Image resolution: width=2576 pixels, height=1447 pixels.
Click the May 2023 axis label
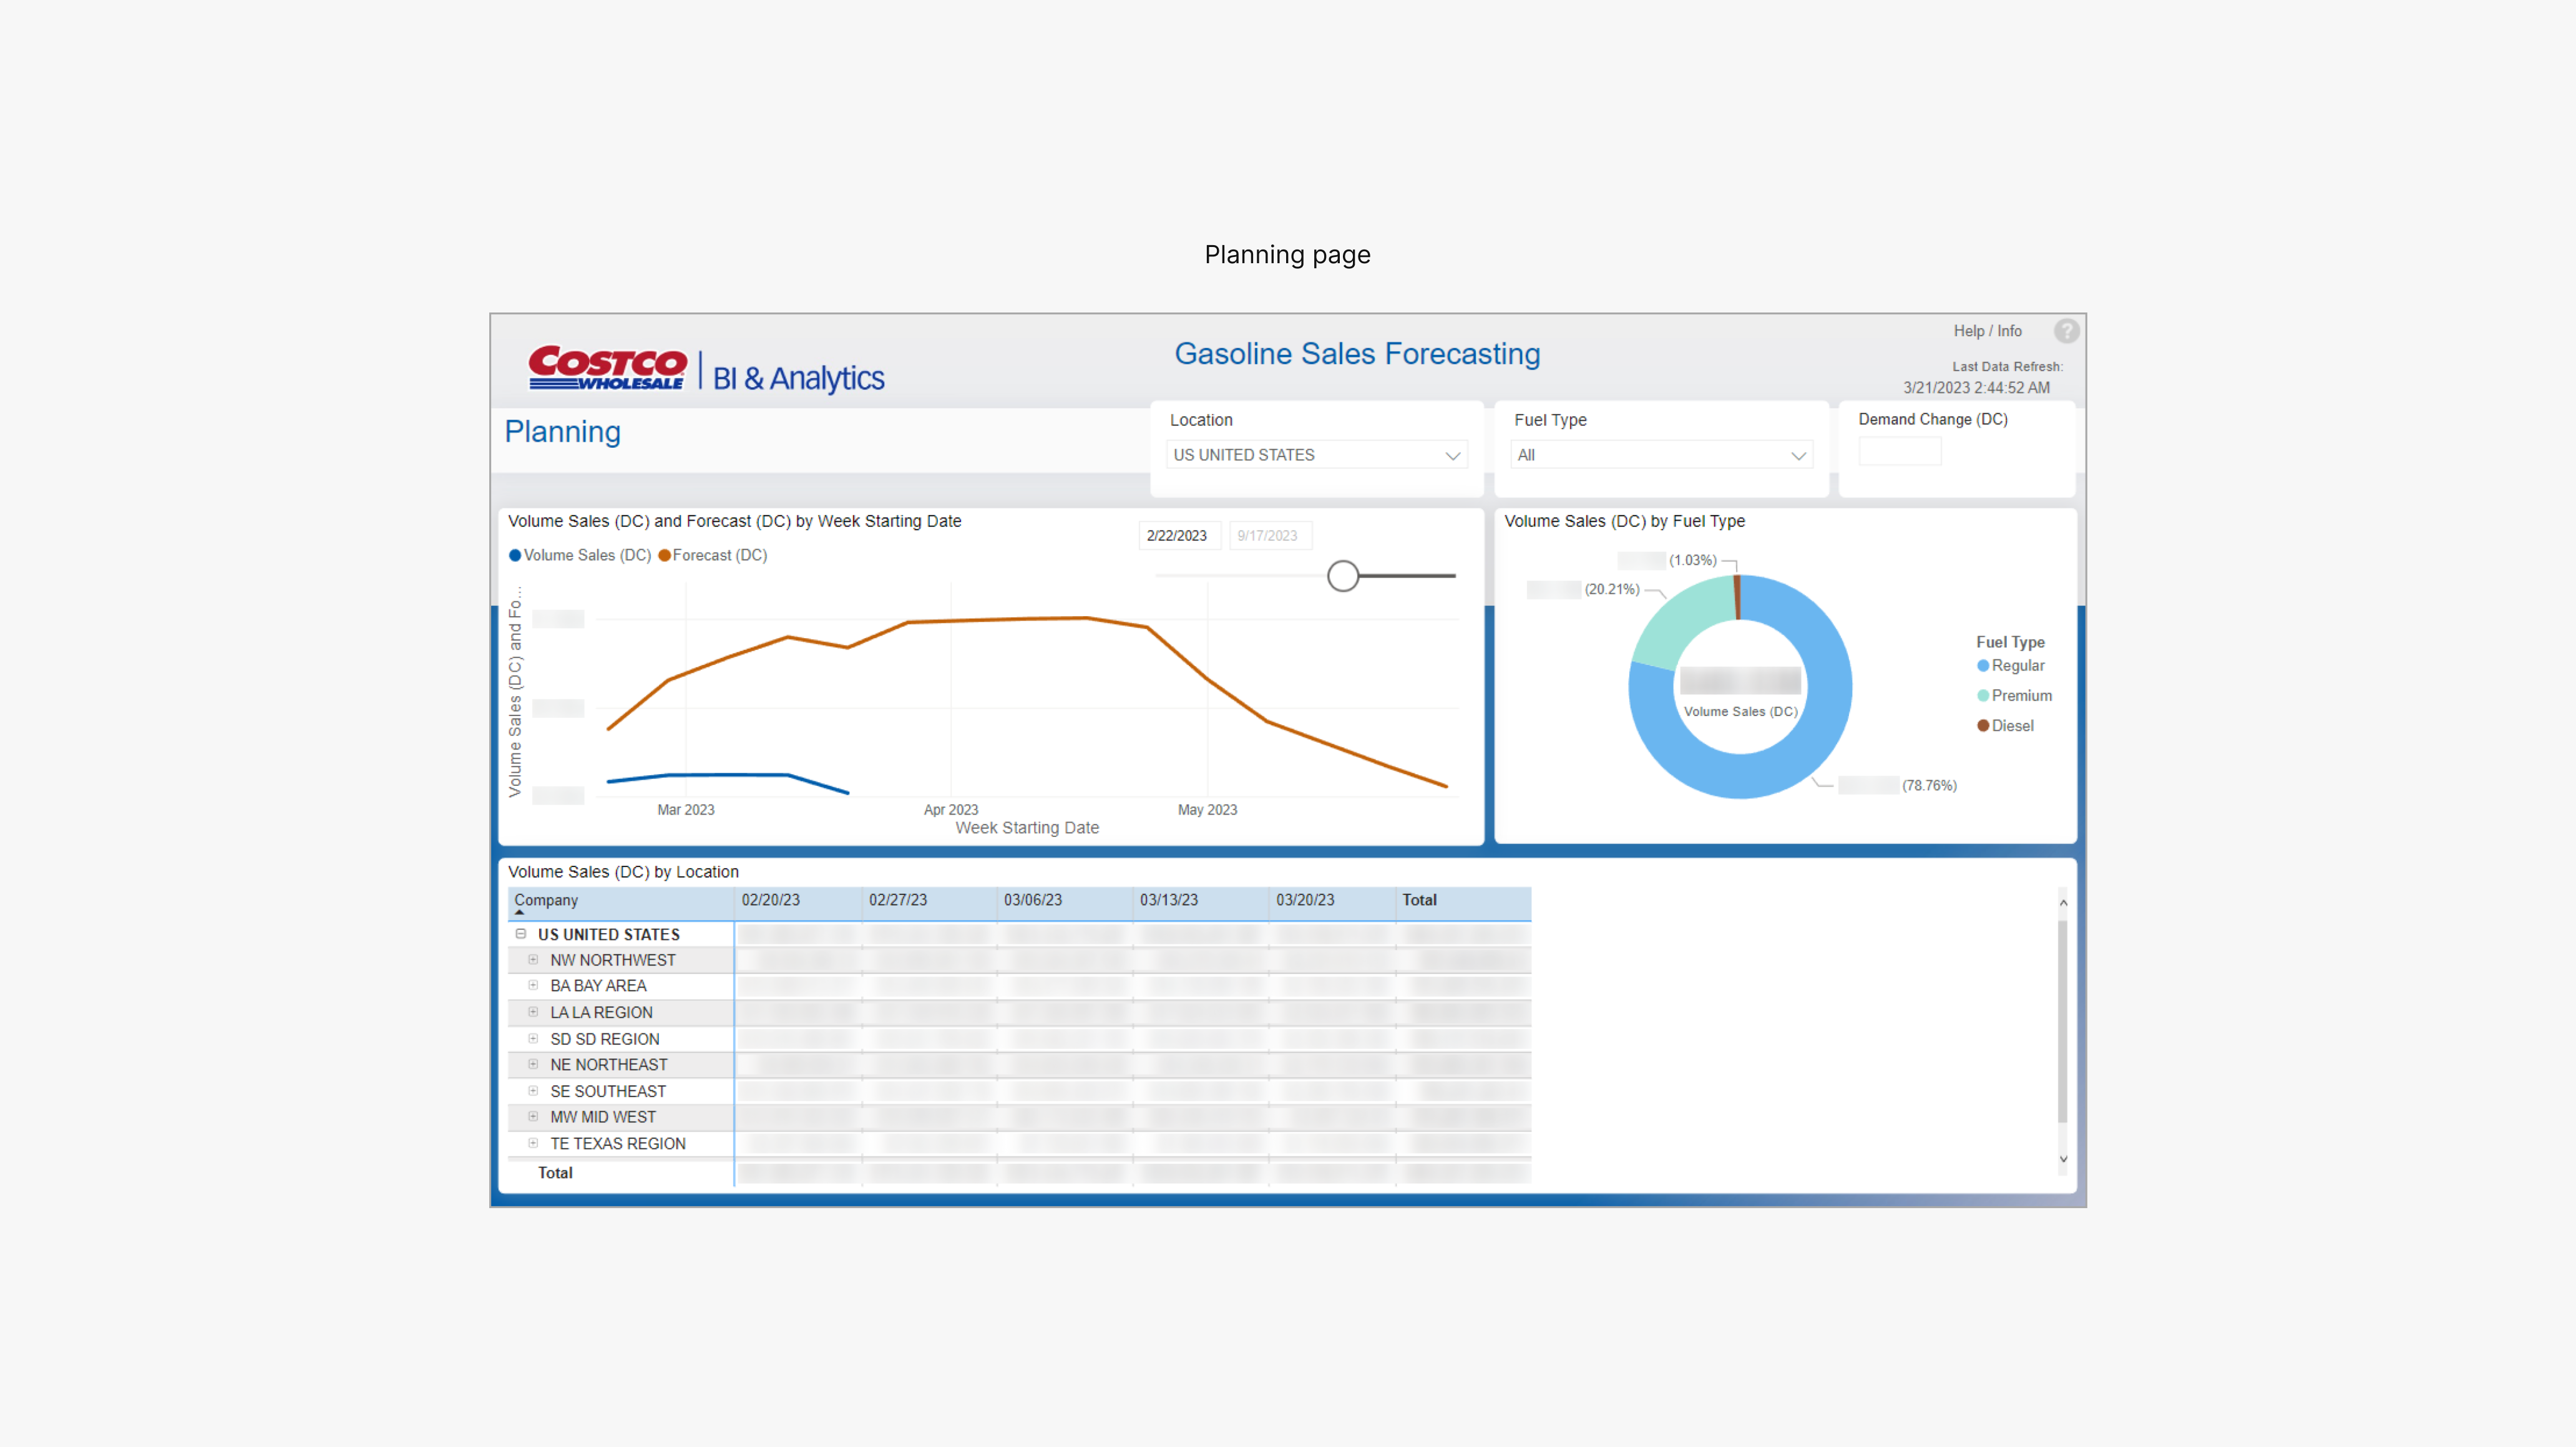pyautogui.click(x=1207, y=810)
